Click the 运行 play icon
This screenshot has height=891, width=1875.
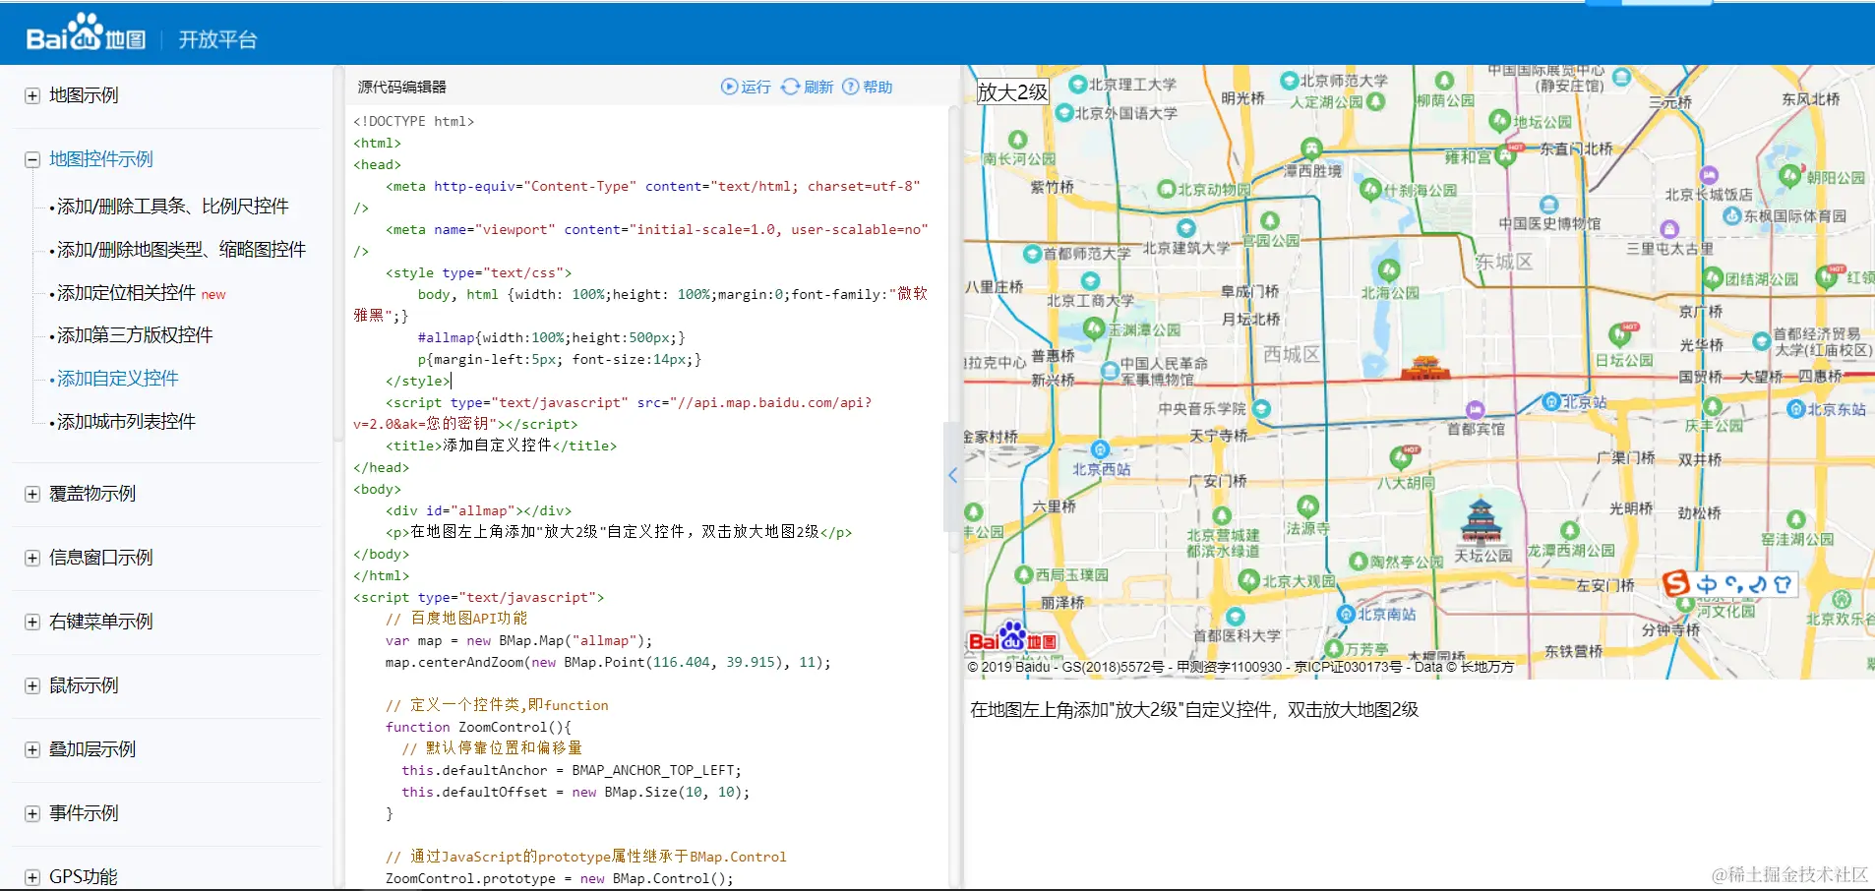(x=729, y=87)
